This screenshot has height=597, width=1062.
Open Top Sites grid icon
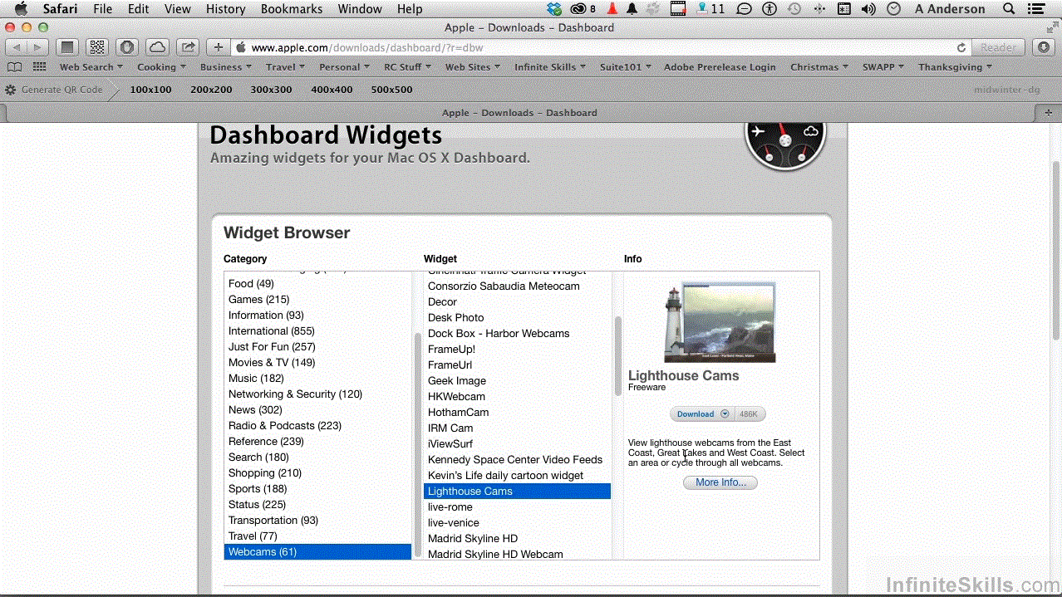click(x=39, y=67)
